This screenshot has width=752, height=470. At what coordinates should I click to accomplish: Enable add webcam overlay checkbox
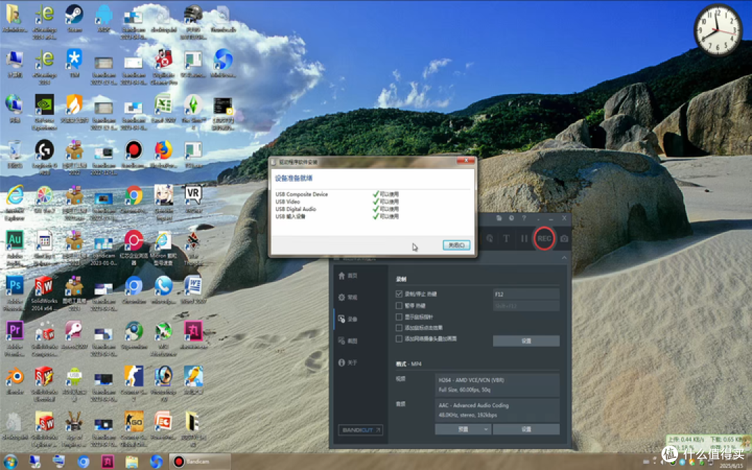[399, 339]
